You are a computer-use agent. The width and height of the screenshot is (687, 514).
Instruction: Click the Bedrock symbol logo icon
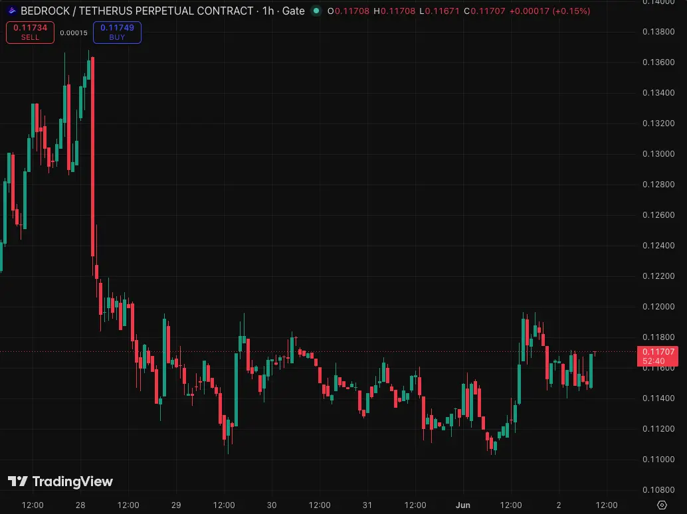pos(12,11)
